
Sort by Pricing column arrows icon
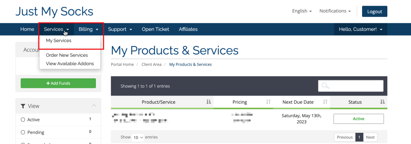point(269,102)
